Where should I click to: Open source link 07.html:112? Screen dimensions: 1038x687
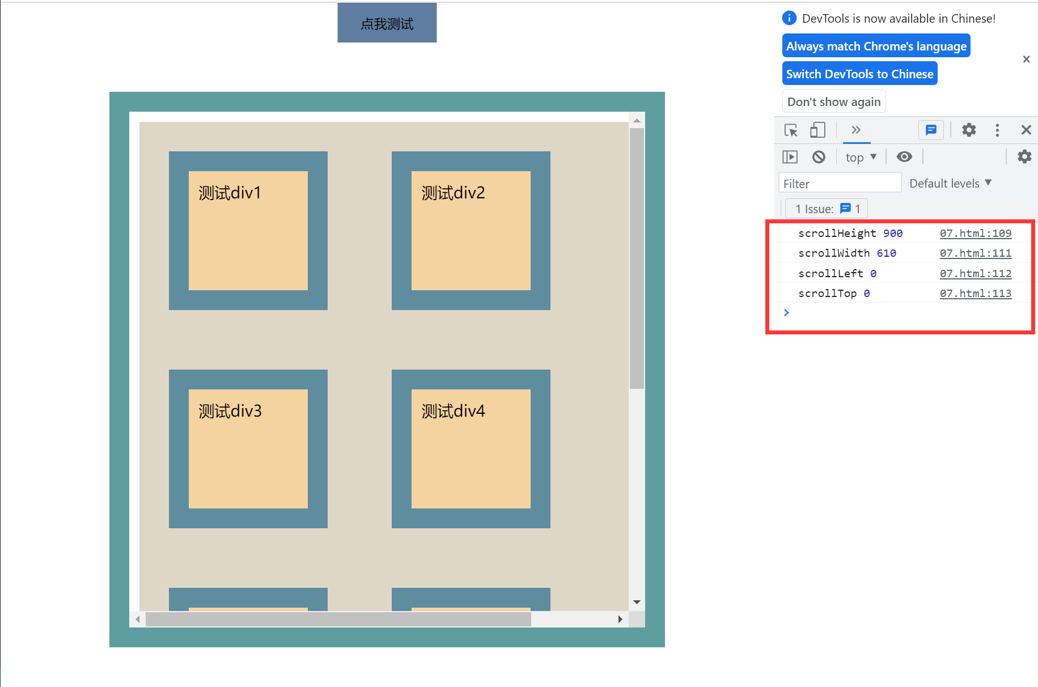pos(975,273)
